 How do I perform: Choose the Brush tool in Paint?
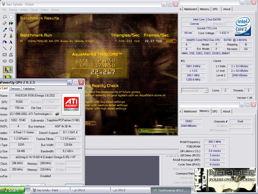click(11, 36)
